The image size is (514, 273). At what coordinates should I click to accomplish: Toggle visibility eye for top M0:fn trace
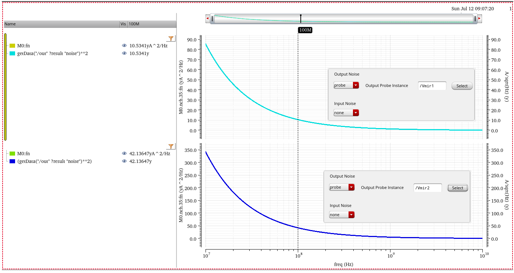point(124,46)
